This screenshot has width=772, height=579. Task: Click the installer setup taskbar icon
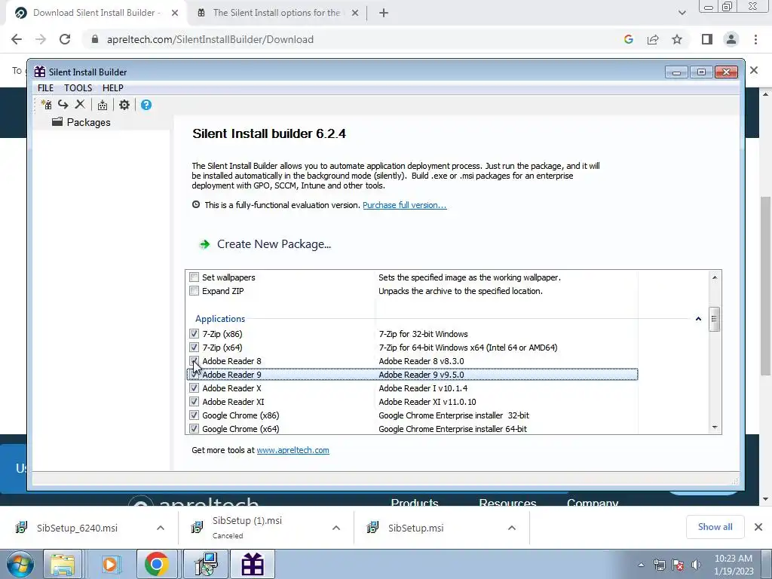click(x=207, y=565)
